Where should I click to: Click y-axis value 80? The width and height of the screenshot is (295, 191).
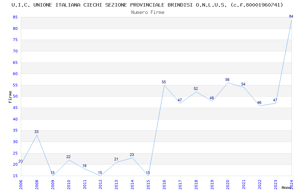15,28
